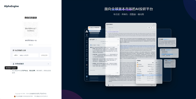Open the 京ICP备 record number link
Image resolution: width=196 pixels, height=99 pixels.
[x=41, y=96]
